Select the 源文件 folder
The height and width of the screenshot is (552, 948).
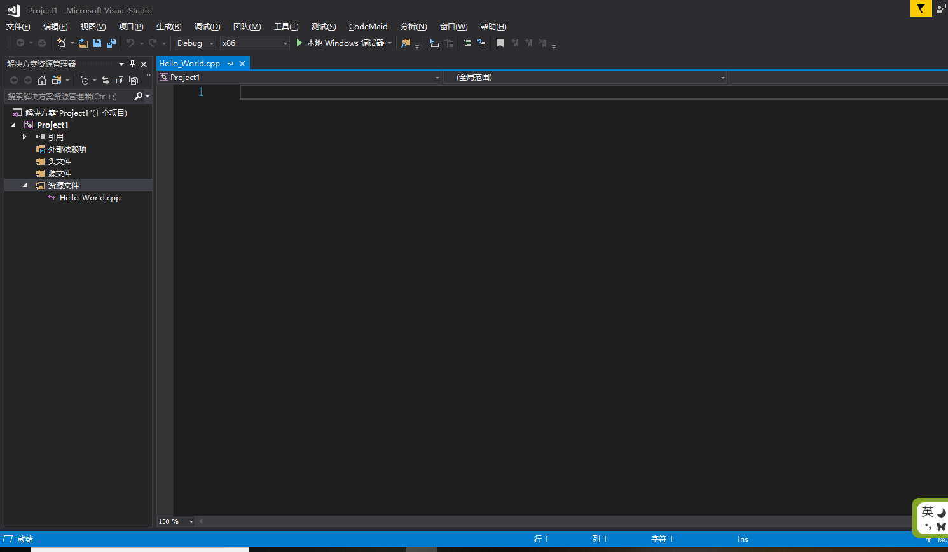click(x=60, y=173)
